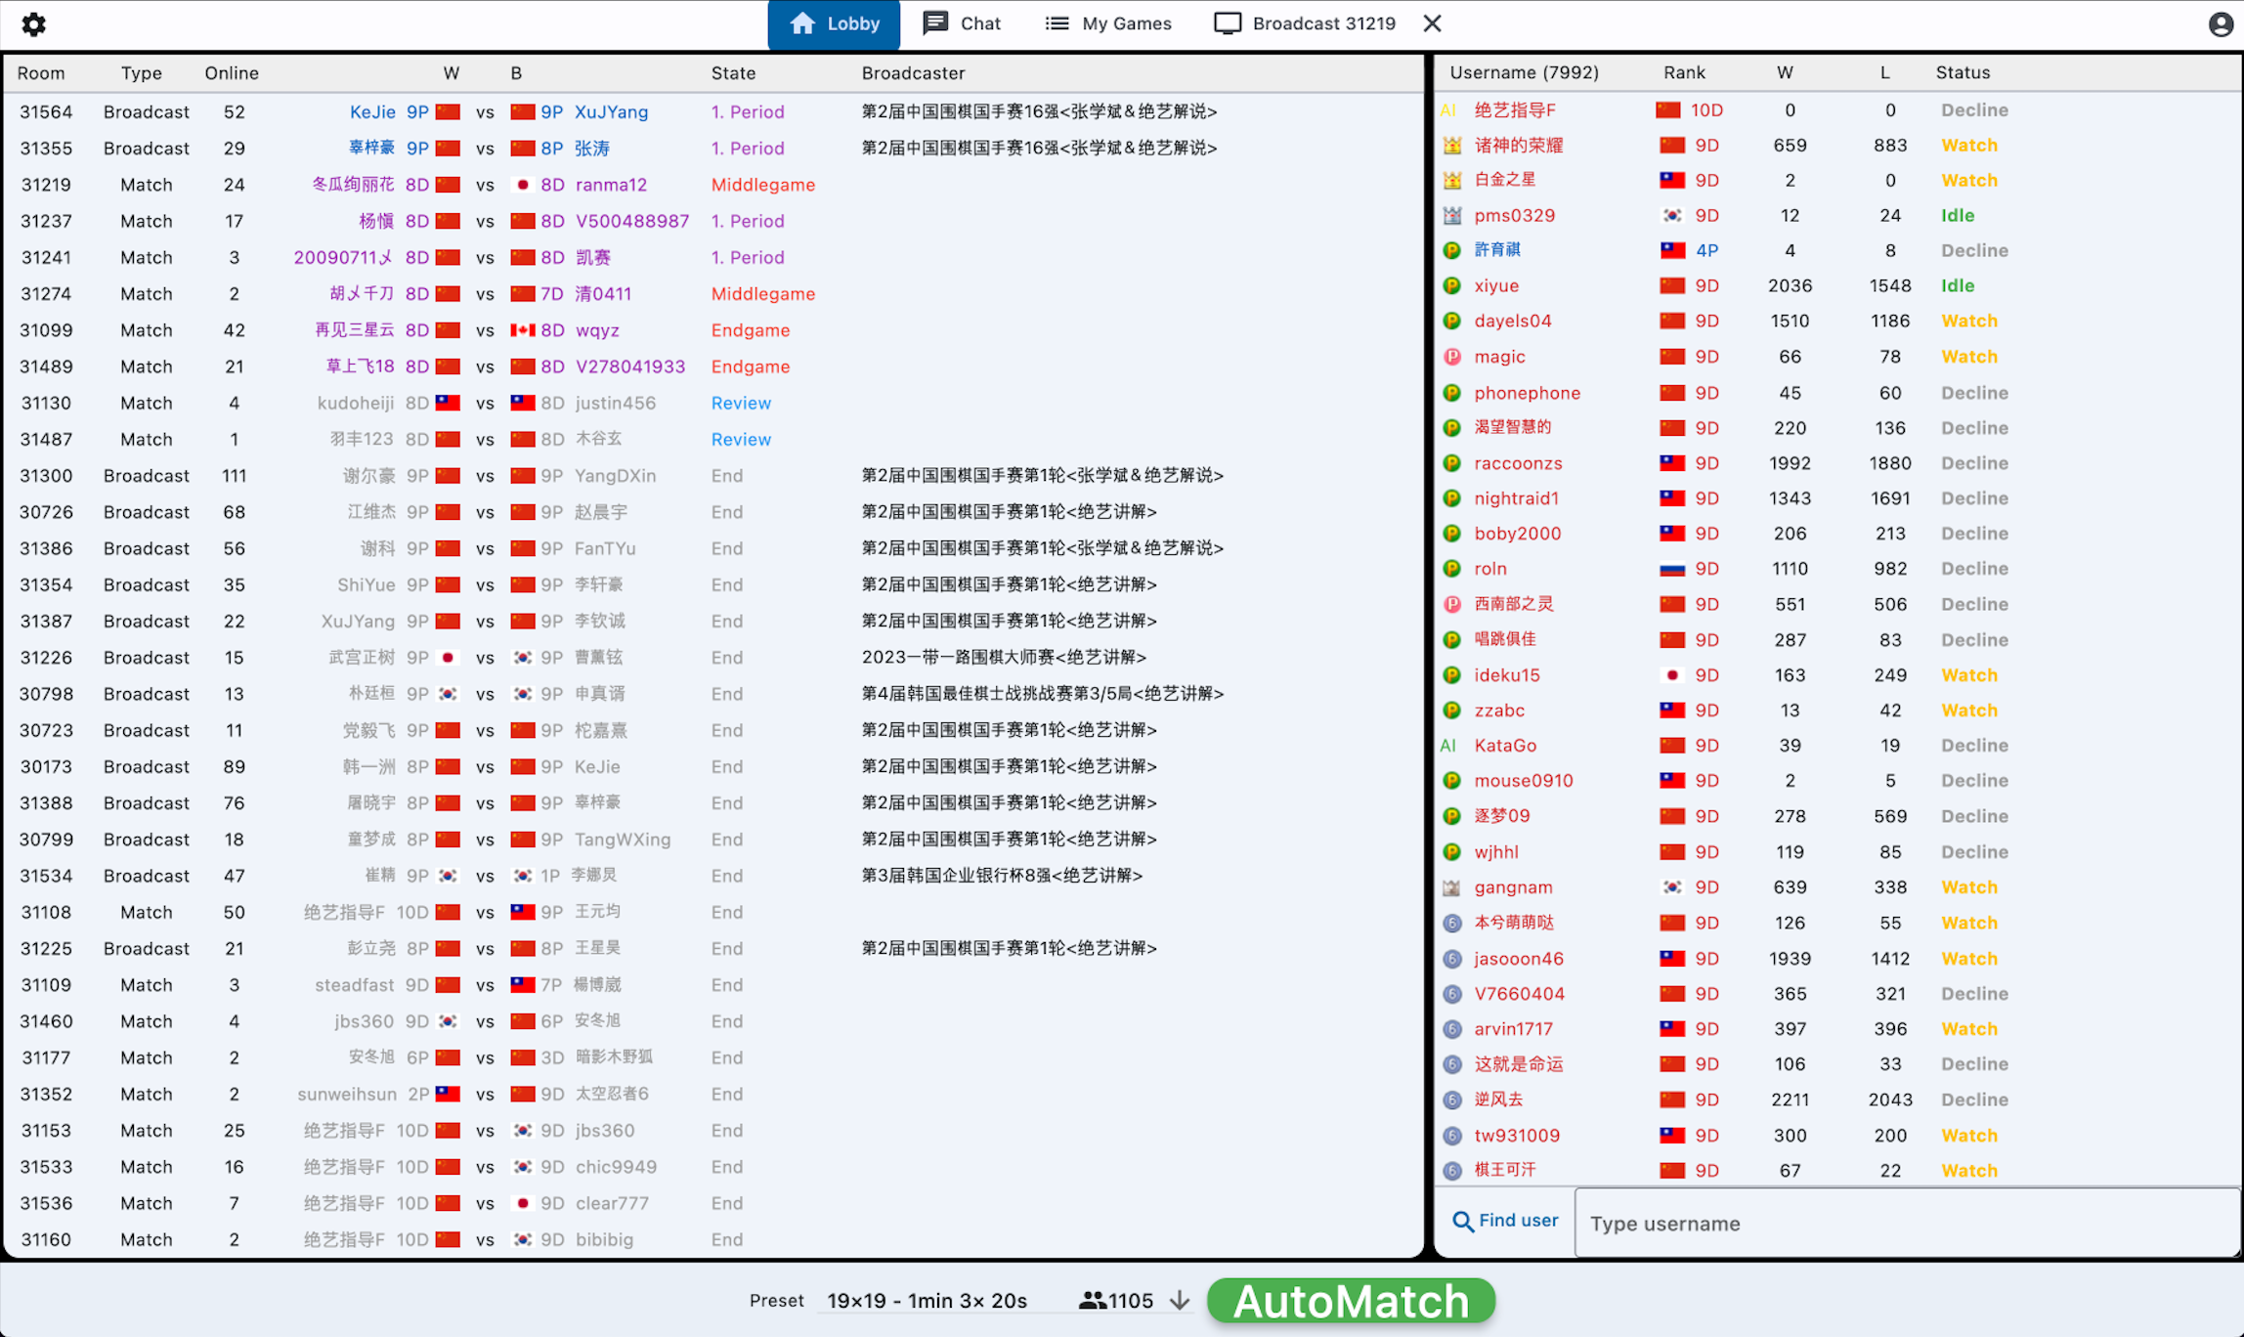Click the crown icon beside 白金之星
The image size is (2244, 1337).
[x=1451, y=181]
